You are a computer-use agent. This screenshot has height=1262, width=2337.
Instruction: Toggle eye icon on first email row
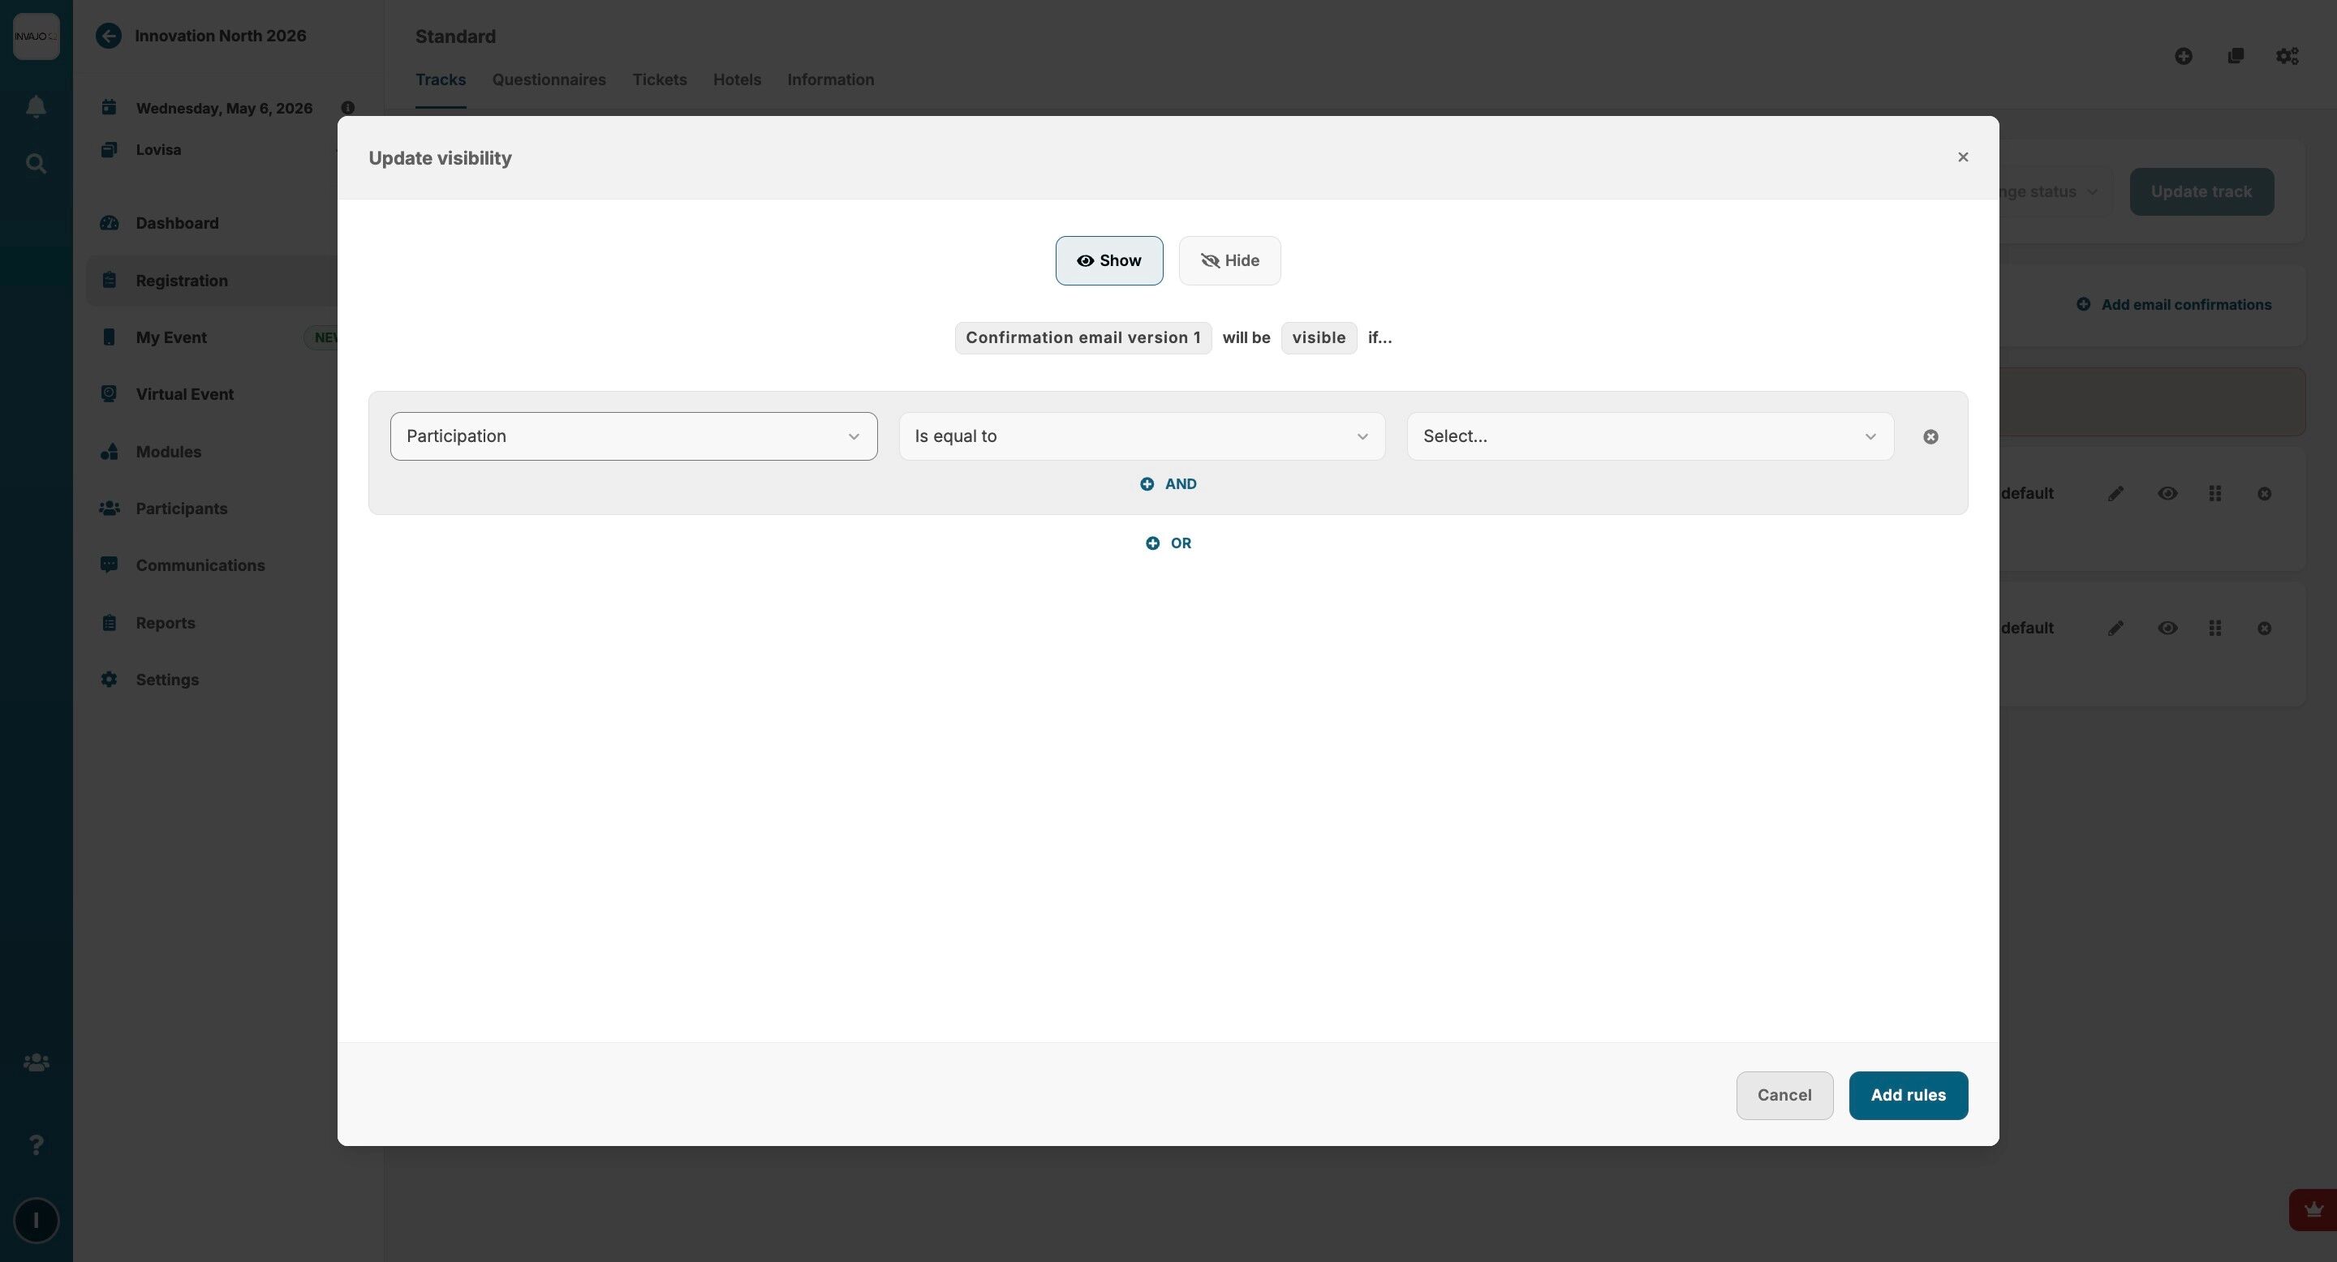(x=2167, y=494)
